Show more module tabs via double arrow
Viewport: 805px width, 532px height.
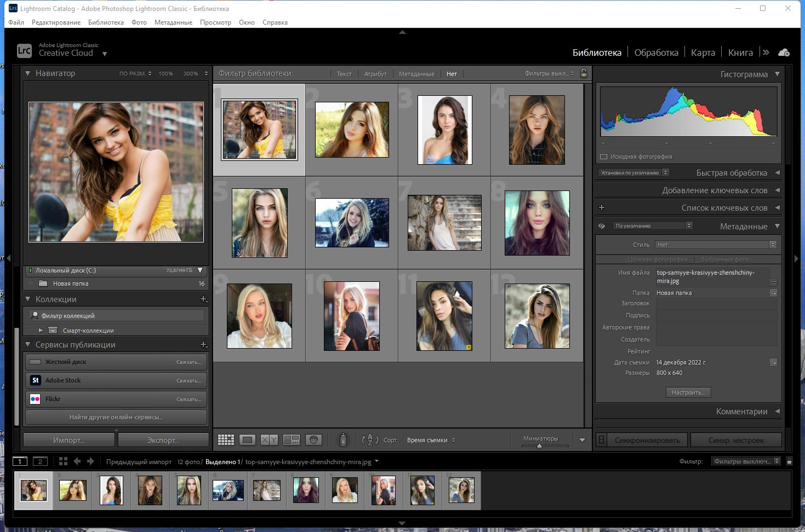point(766,53)
